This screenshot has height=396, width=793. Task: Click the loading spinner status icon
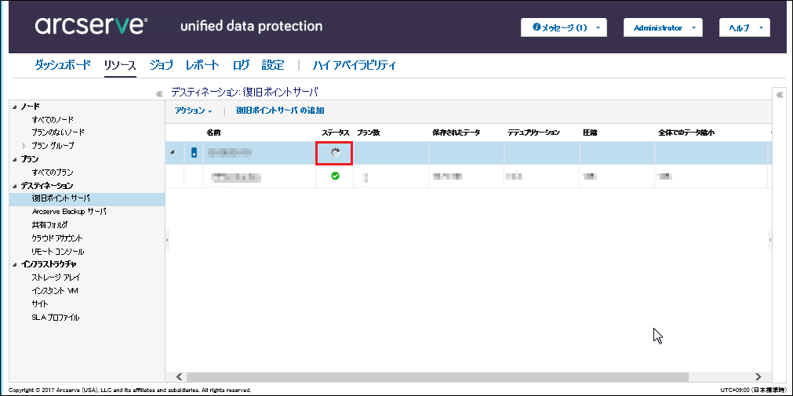pos(335,153)
